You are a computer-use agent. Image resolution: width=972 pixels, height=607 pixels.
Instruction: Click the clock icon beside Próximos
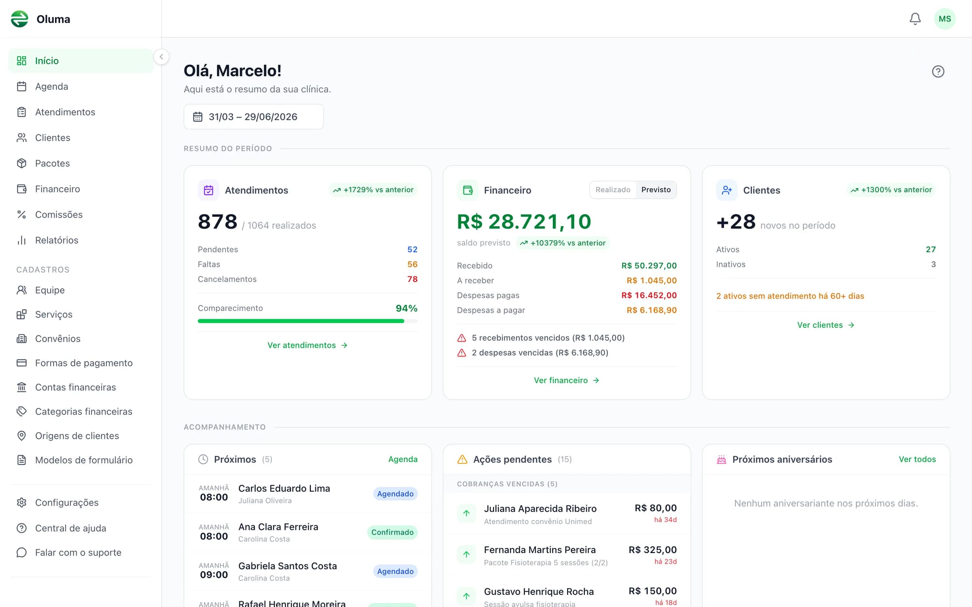pyautogui.click(x=203, y=459)
